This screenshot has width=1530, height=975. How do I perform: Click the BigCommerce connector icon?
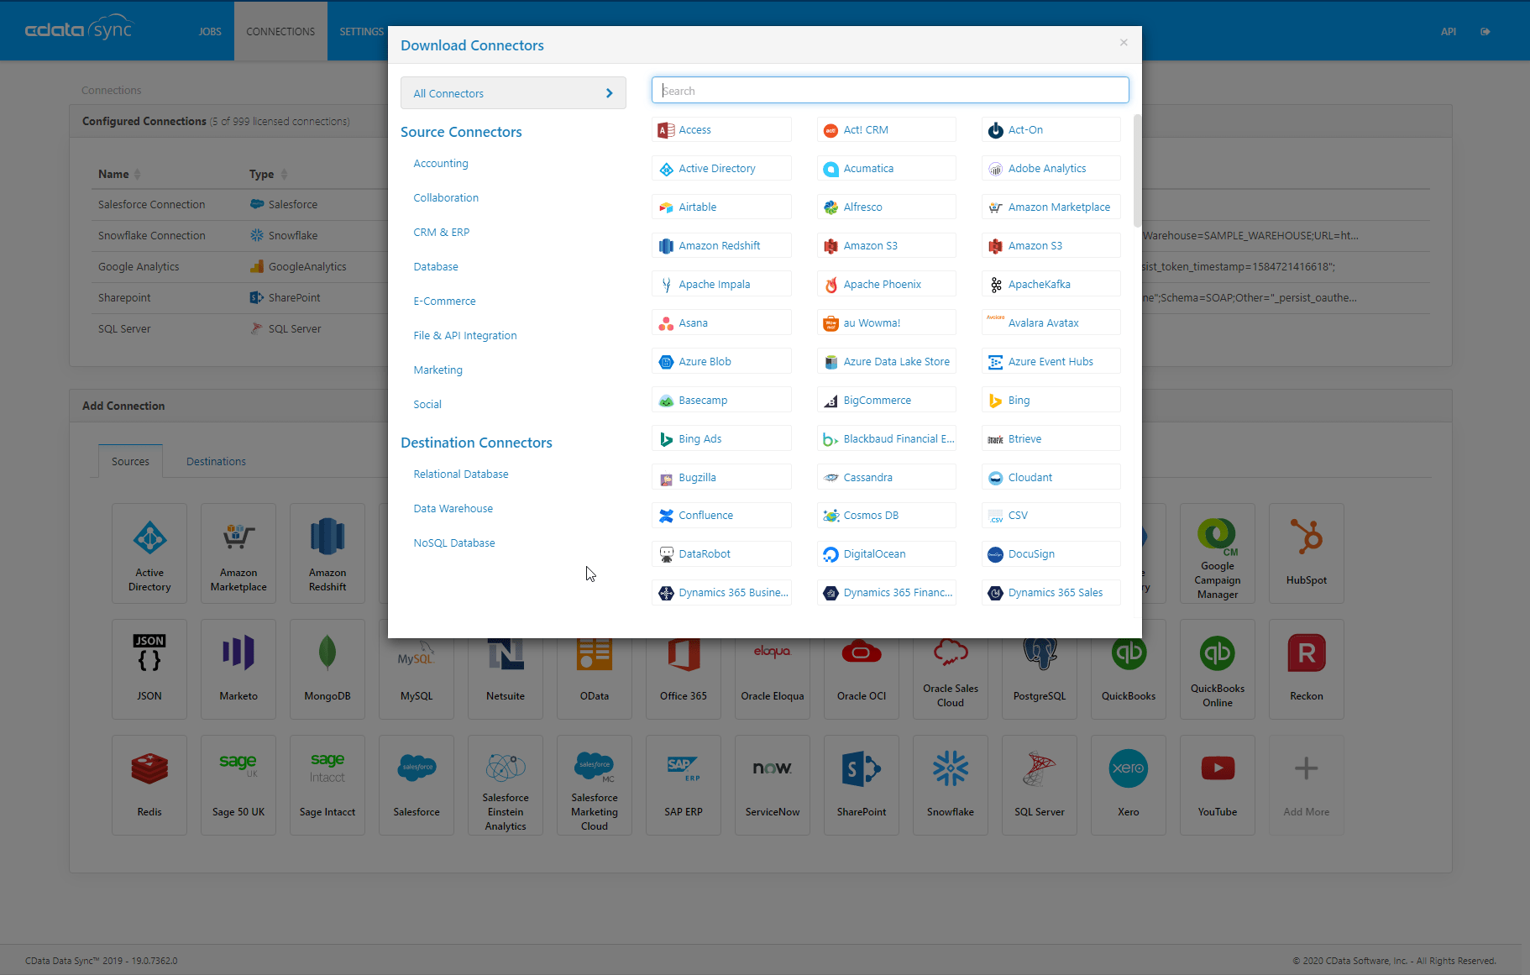(x=830, y=401)
